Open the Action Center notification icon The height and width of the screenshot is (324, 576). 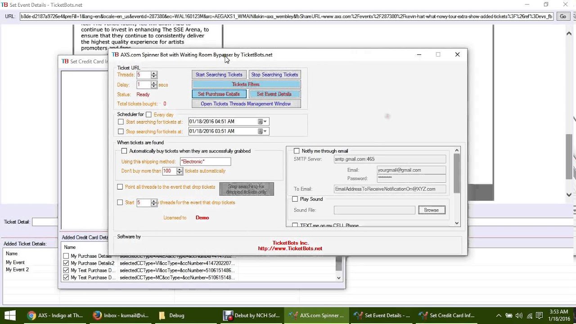point(540,315)
